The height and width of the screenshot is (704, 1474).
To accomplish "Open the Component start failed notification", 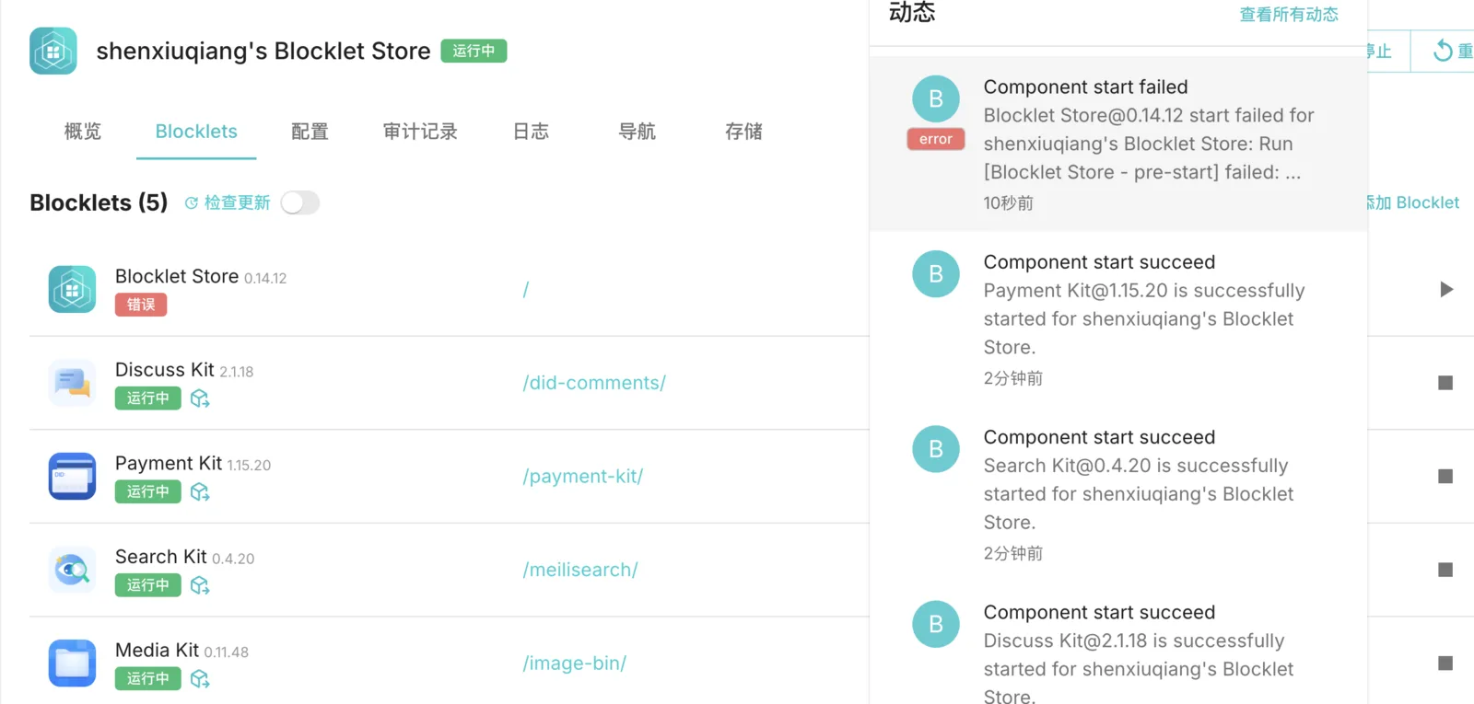I will pos(1118,144).
